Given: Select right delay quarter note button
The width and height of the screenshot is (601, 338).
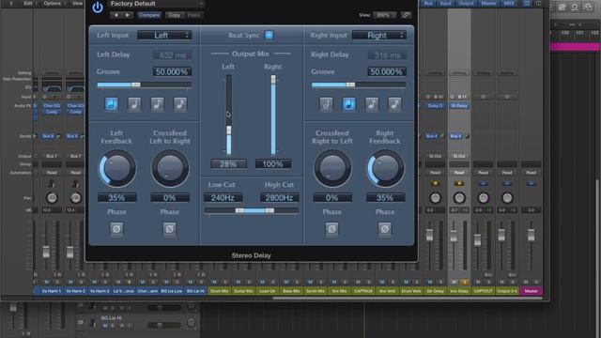Looking at the screenshot, I should click(x=348, y=104).
